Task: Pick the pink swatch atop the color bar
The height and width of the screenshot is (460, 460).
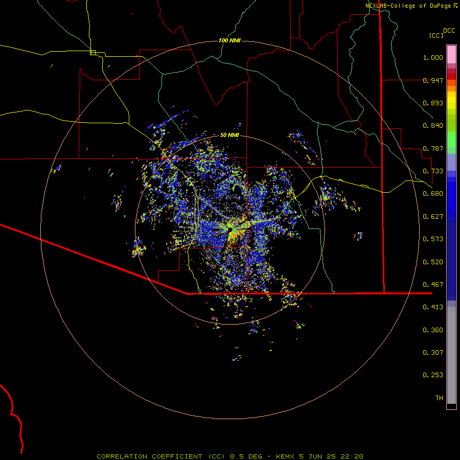Action: pyautogui.click(x=451, y=55)
